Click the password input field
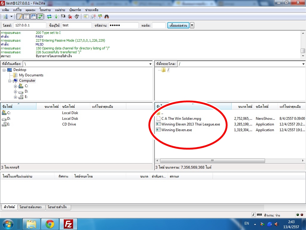306x230 pixels. click(123, 25)
